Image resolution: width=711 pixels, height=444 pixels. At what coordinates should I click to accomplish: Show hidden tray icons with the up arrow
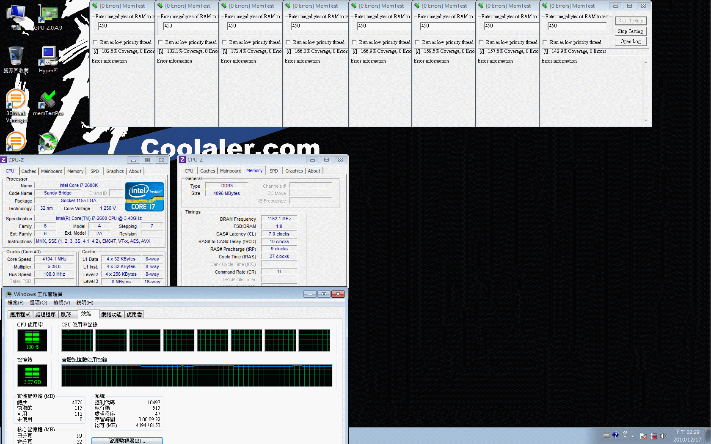633,436
